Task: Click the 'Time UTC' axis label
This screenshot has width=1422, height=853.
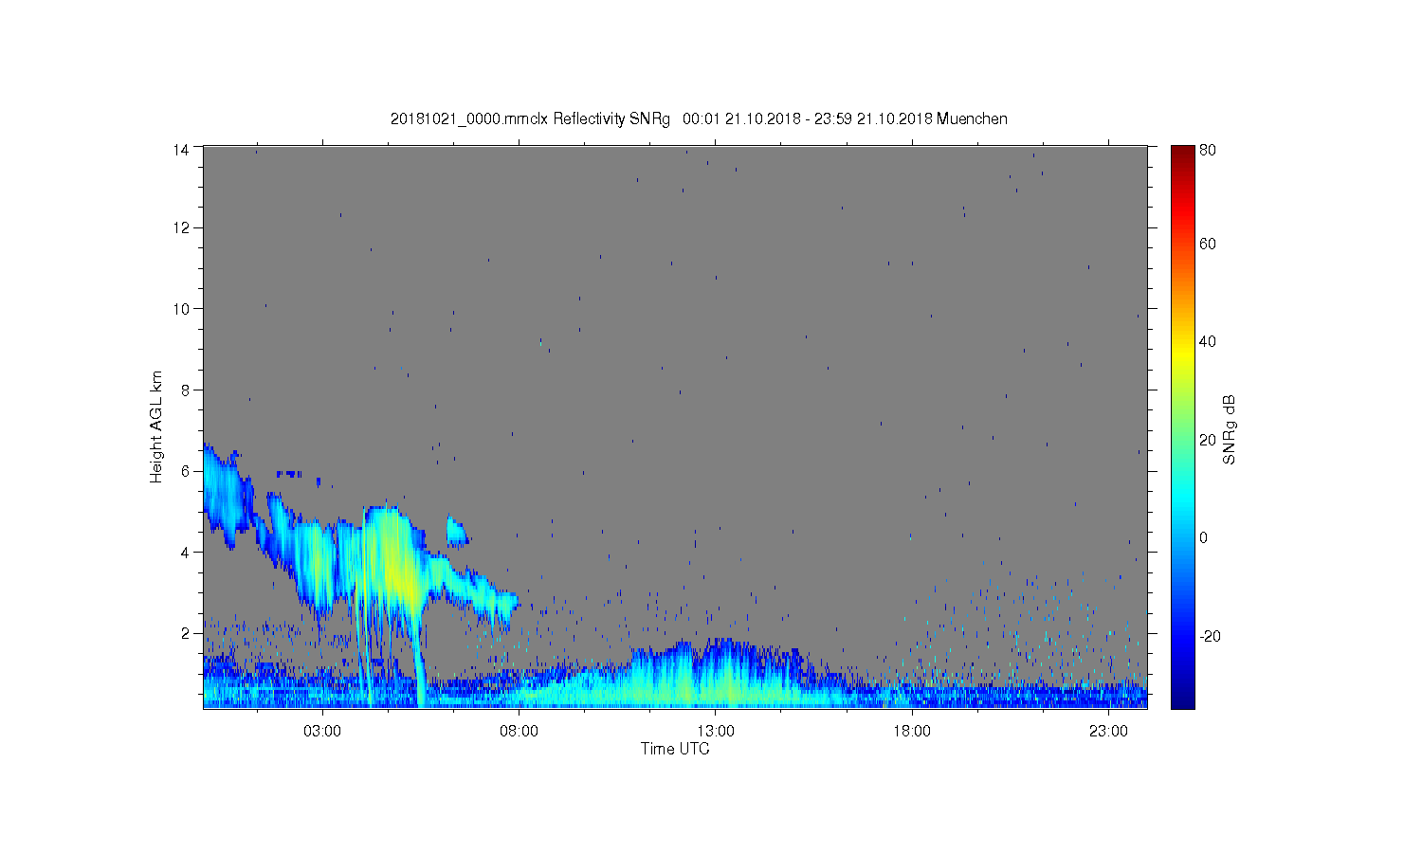Action: point(675,749)
